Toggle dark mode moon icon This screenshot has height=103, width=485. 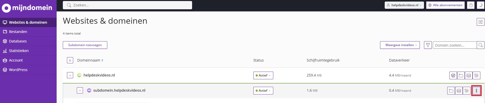480,5
